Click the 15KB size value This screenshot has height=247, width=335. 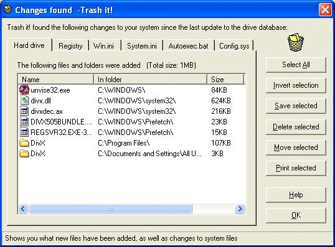tap(219, 133)
